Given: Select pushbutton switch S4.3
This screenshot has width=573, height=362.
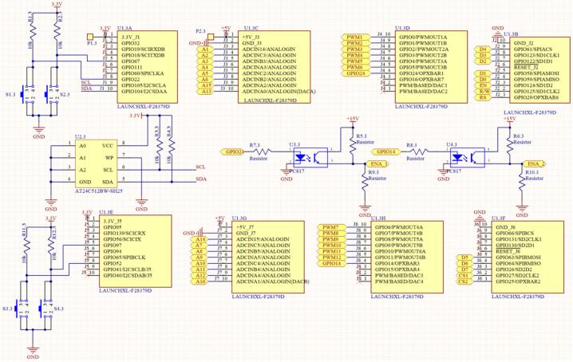Looking at the screenshot, I should point(45,309).
